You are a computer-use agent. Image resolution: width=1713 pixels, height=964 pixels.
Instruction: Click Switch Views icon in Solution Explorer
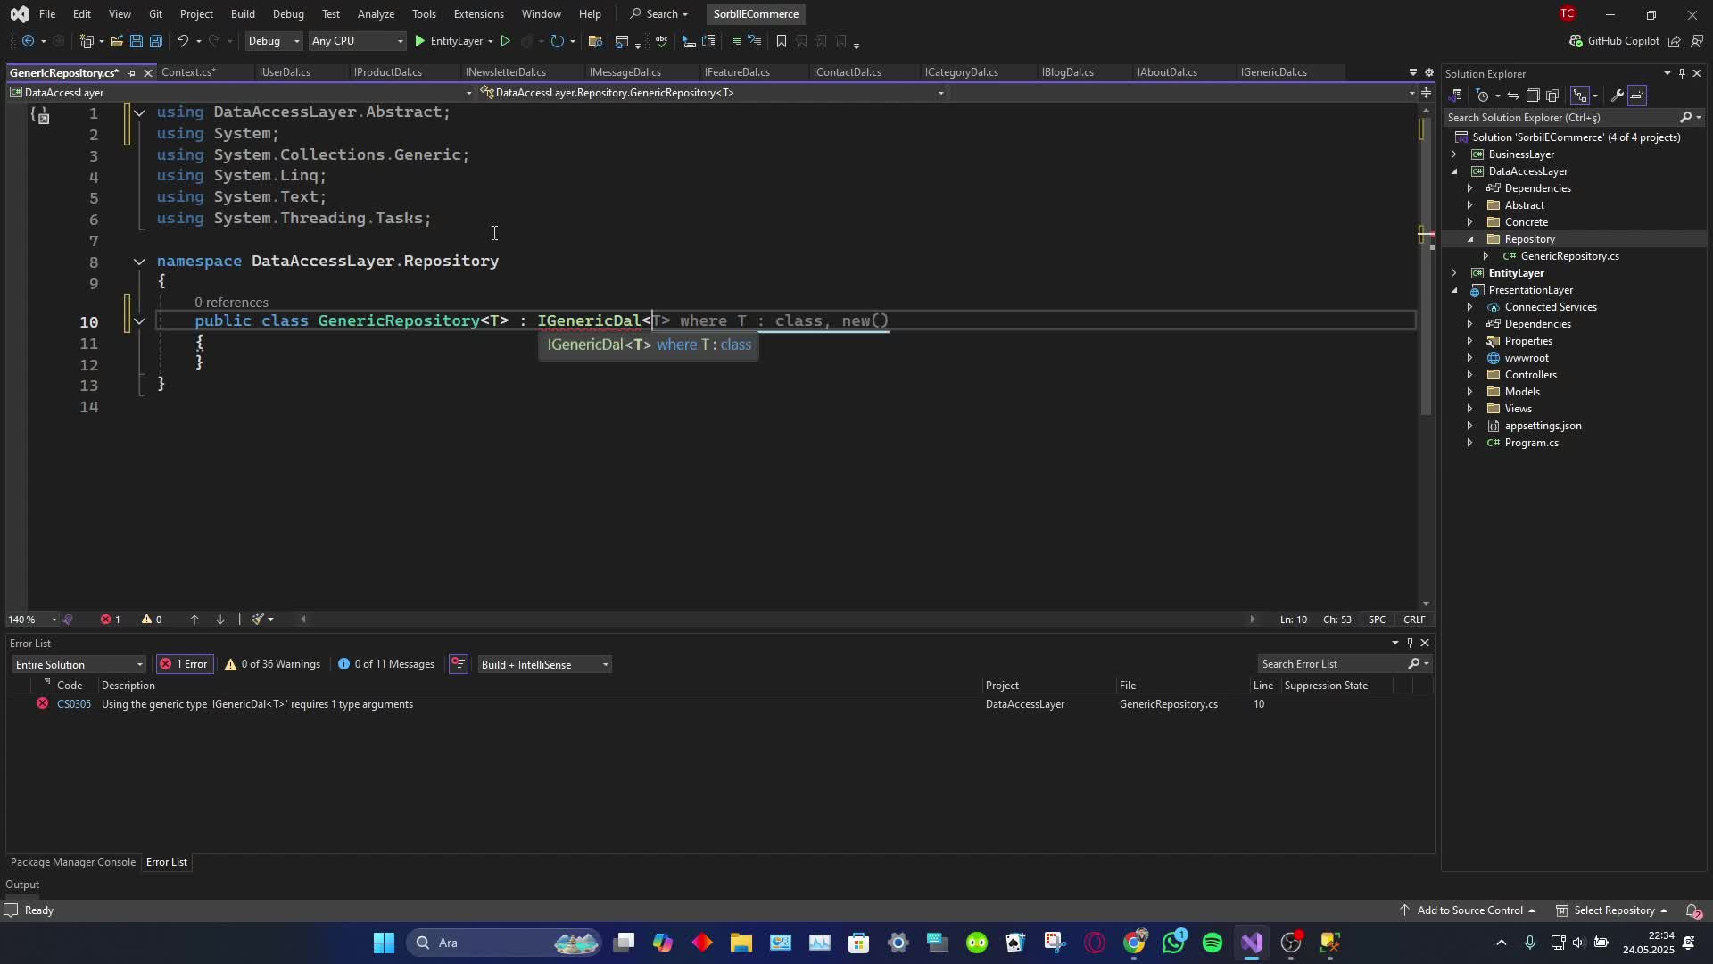point(1456,96)
